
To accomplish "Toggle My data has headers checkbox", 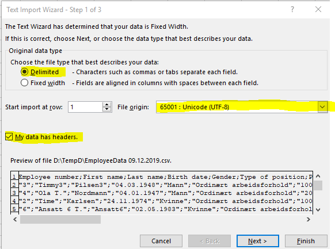I will click(9, 137).
